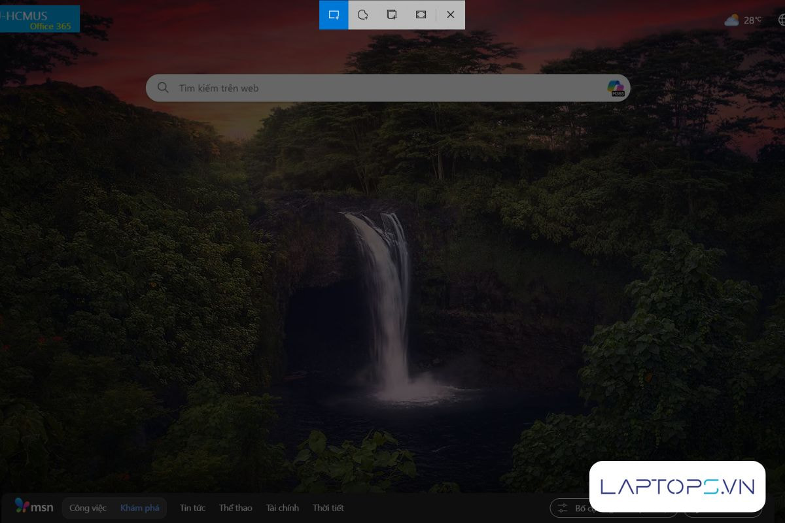This screenshot has width=785, height=523.
Task: Pick the Fullscreen snip mode
Action: pos(421,15)
